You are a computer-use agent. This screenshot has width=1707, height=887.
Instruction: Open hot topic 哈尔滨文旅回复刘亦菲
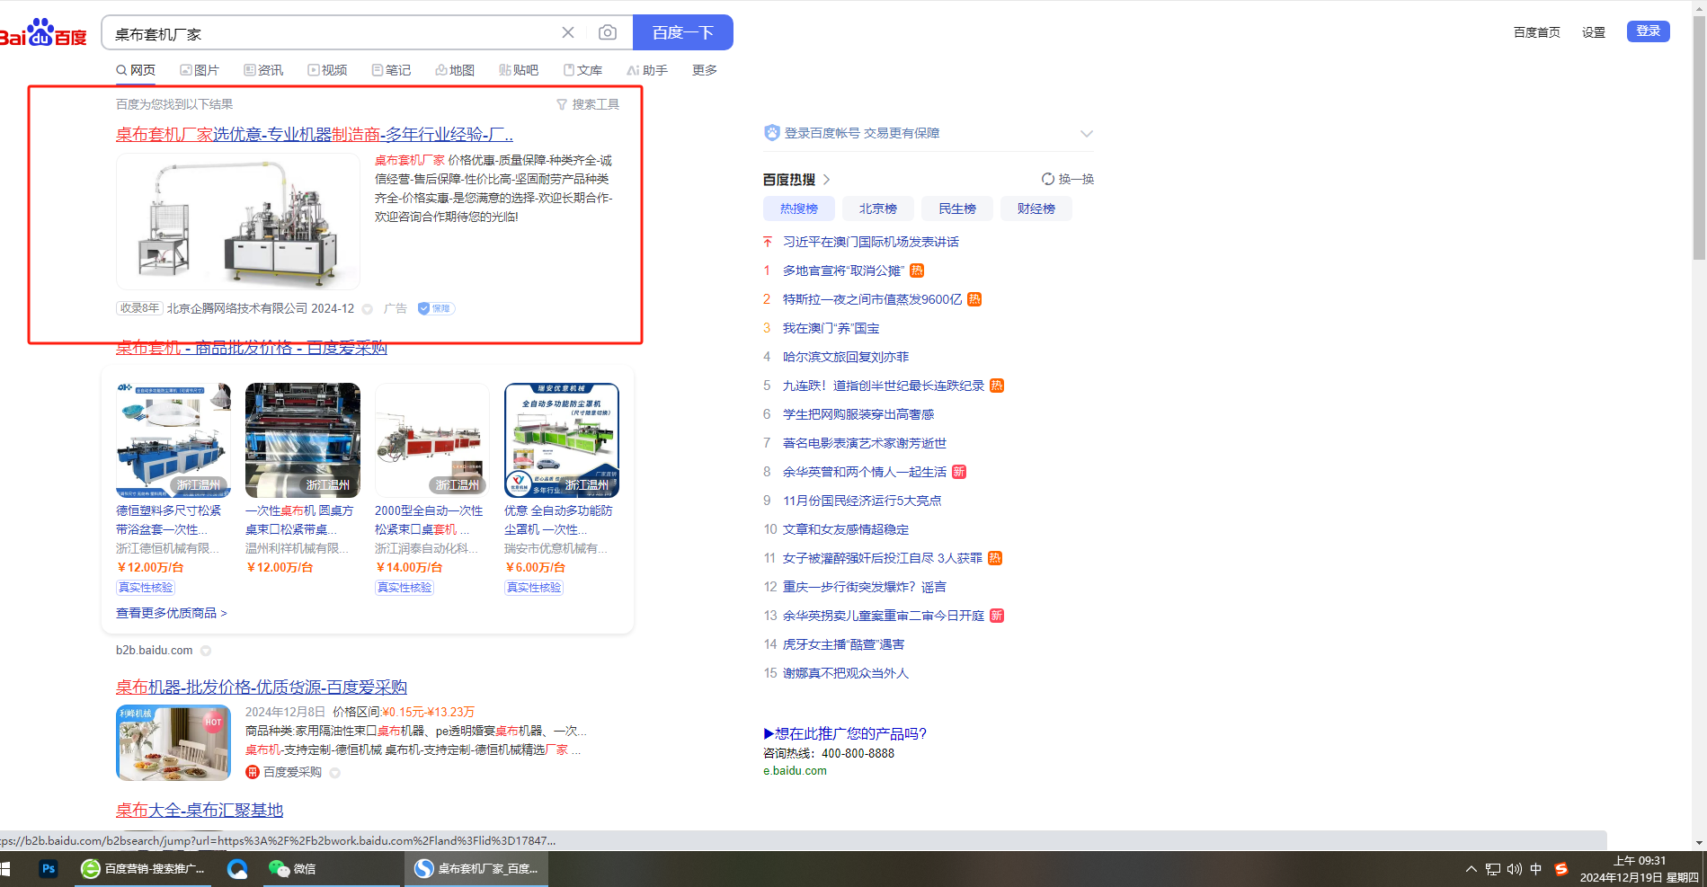[x=846, y=357]
